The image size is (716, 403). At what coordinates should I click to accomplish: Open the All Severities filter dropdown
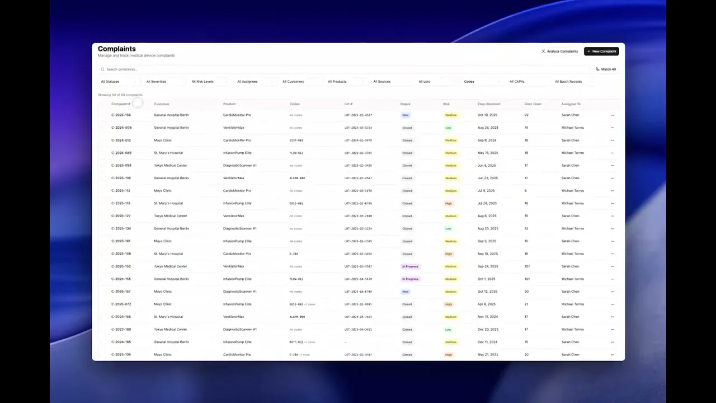[x=164, y=82]
